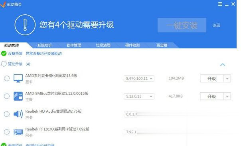This screenshot has height=146, width=241.
Task: Click the network card icon for RTL81XX
Action: click(x=18, y=132)
